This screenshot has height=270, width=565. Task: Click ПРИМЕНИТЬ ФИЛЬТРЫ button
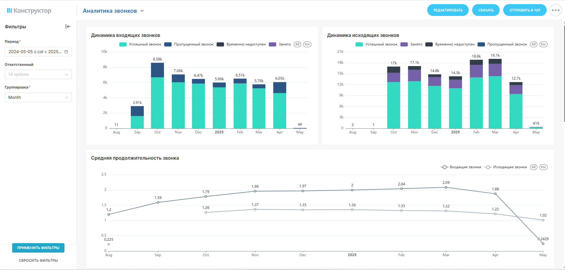tap(38, 248)
